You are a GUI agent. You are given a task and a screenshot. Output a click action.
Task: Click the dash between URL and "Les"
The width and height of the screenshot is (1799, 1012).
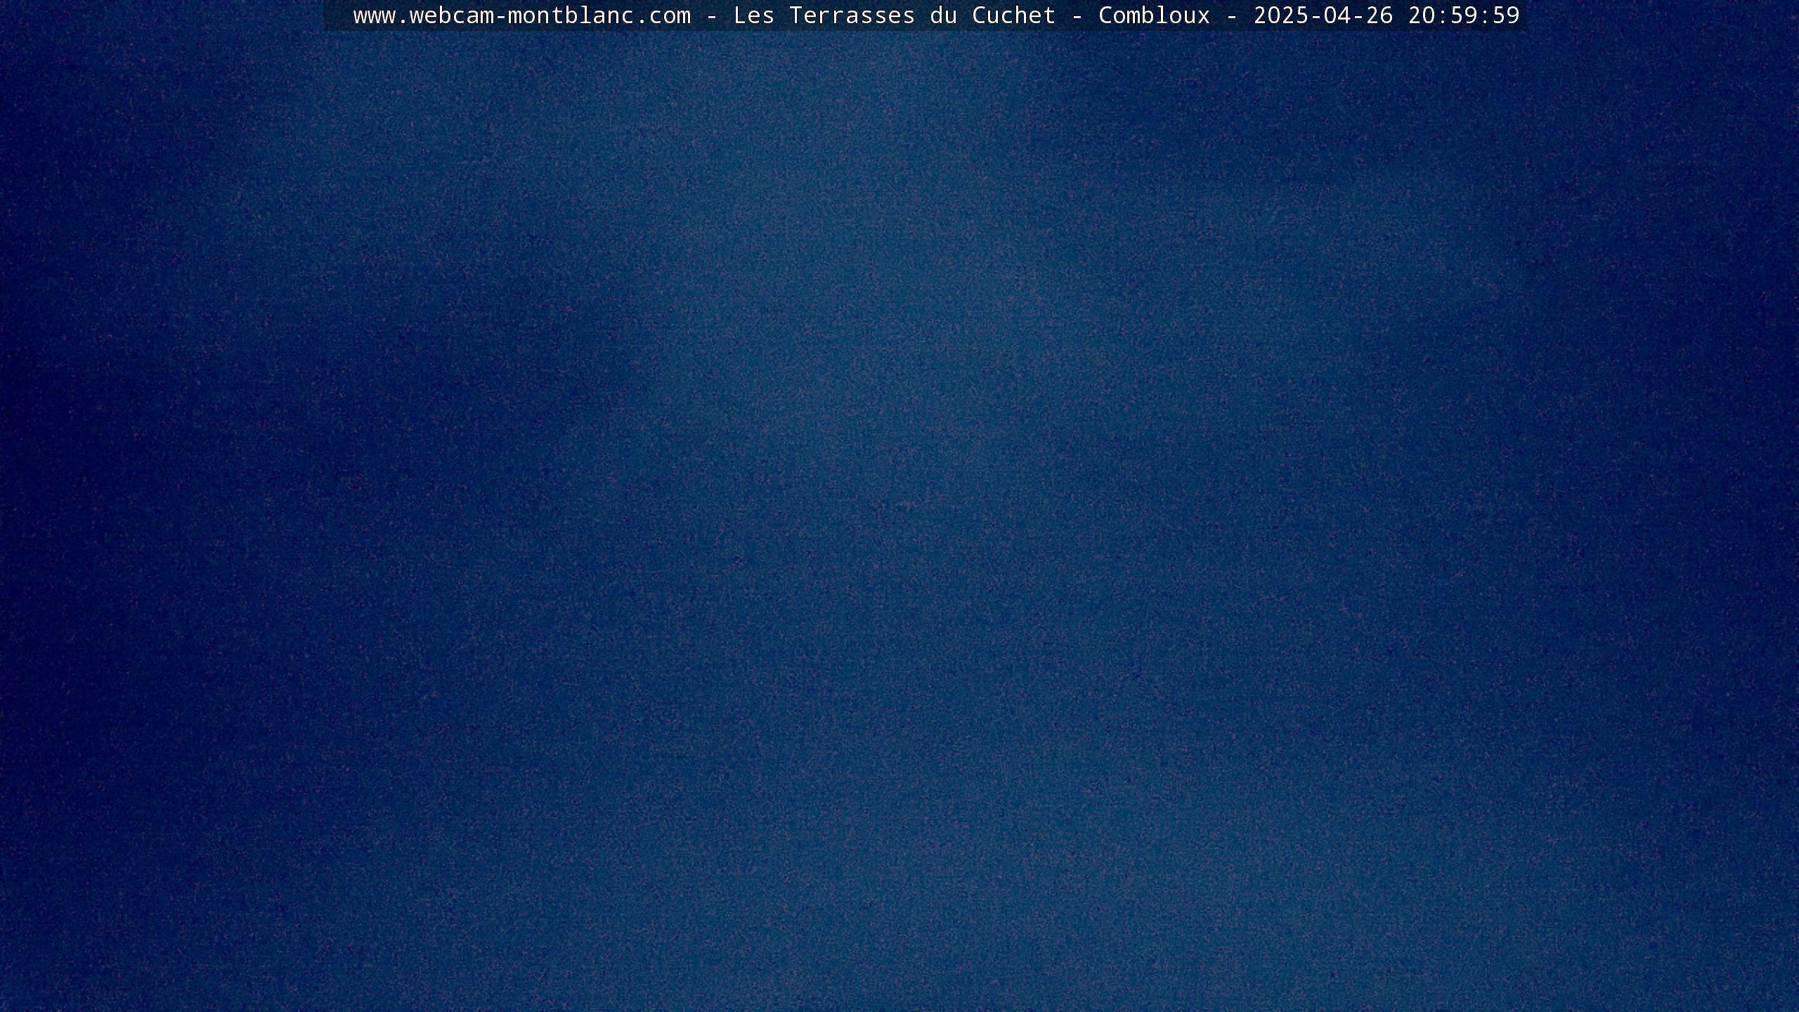point(712,15)
